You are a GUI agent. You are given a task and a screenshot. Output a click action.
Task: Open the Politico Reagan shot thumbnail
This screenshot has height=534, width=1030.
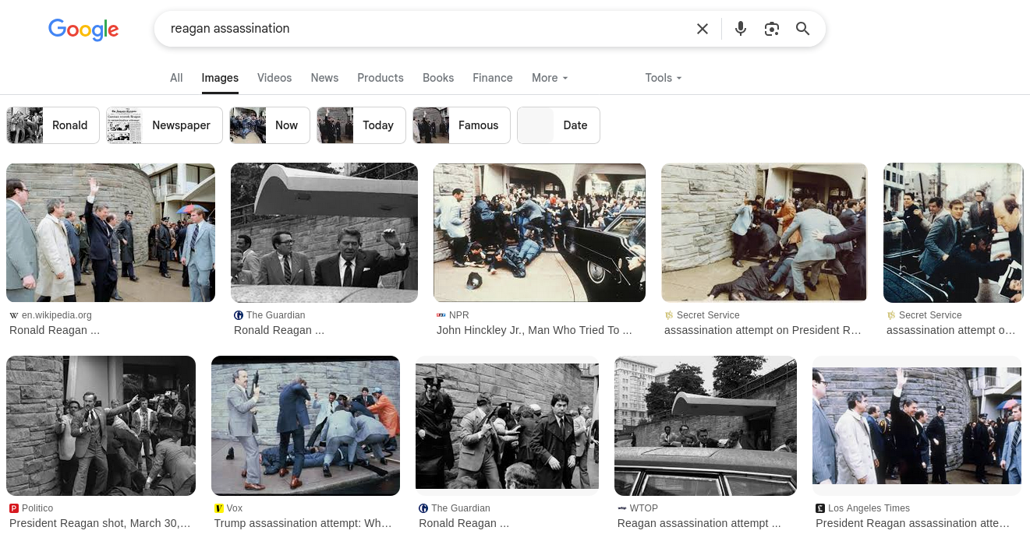point(101,426)
